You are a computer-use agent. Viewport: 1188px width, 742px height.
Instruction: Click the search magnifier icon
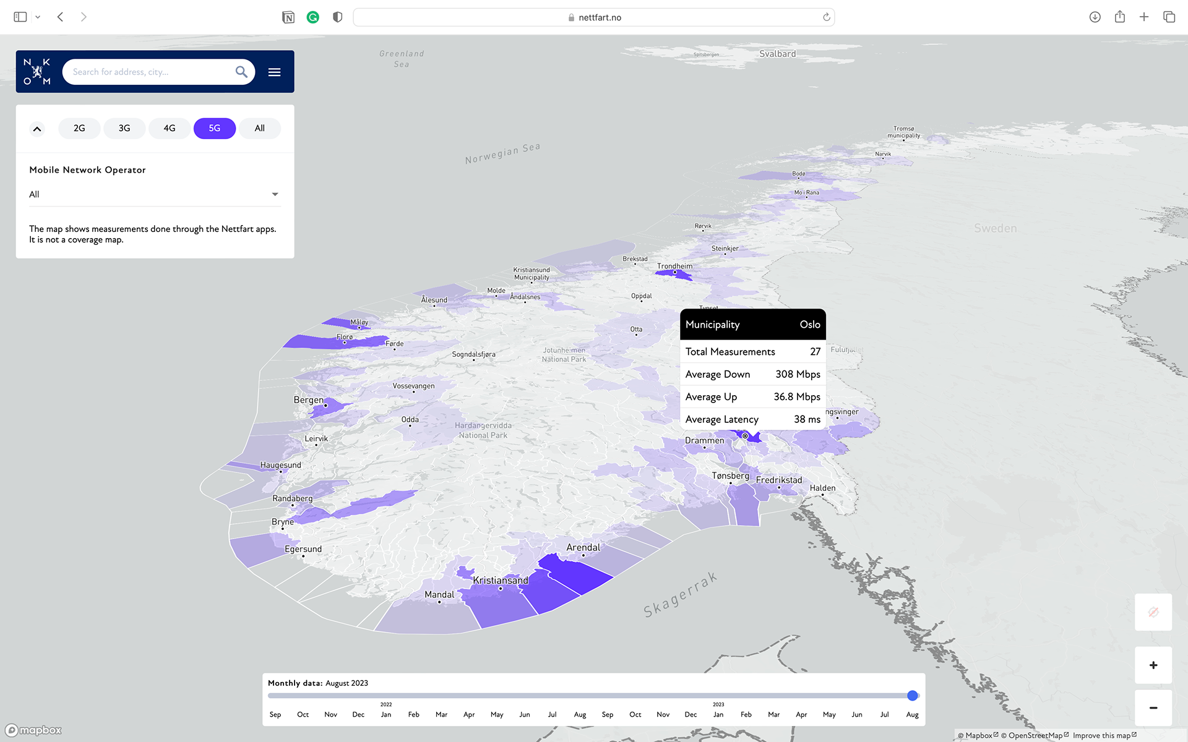click(241, 72)
